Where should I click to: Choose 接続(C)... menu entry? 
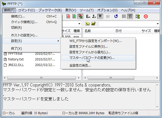coord(32,16)
